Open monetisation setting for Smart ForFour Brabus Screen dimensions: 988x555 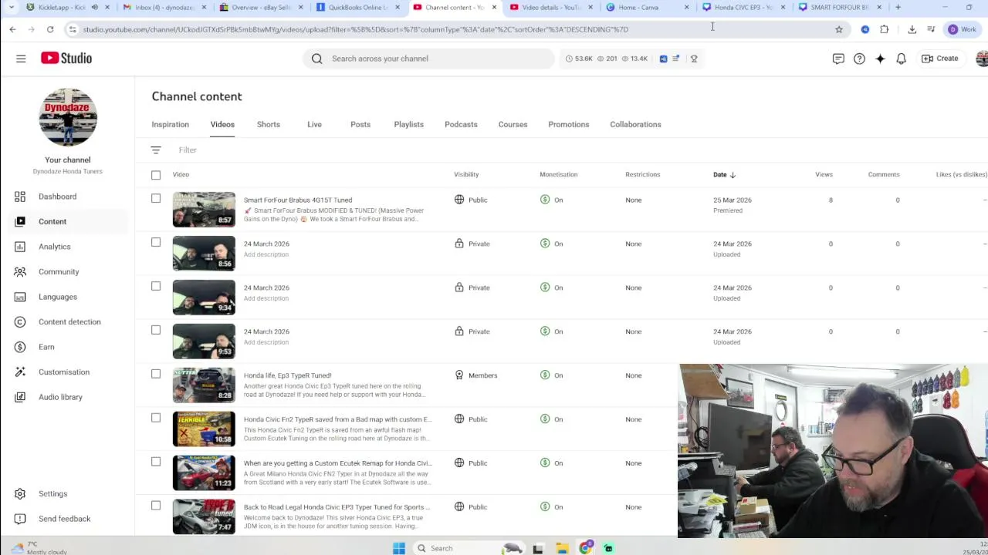click(x=552, y=200)
